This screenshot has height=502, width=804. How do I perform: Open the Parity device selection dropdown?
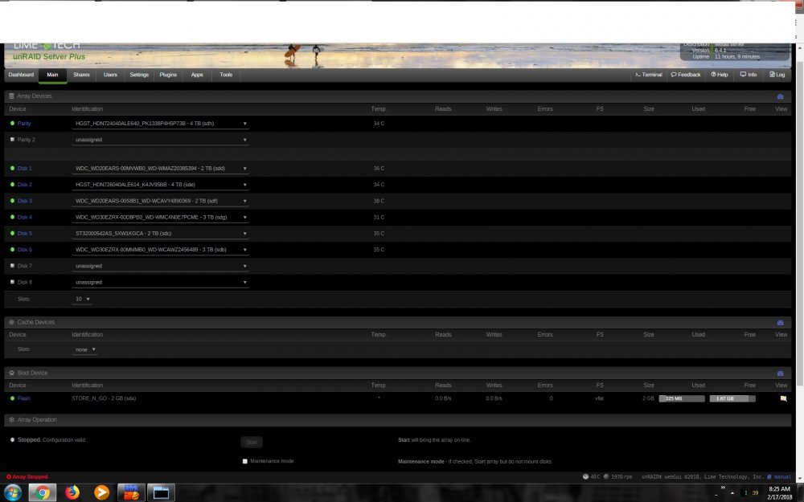161,124
